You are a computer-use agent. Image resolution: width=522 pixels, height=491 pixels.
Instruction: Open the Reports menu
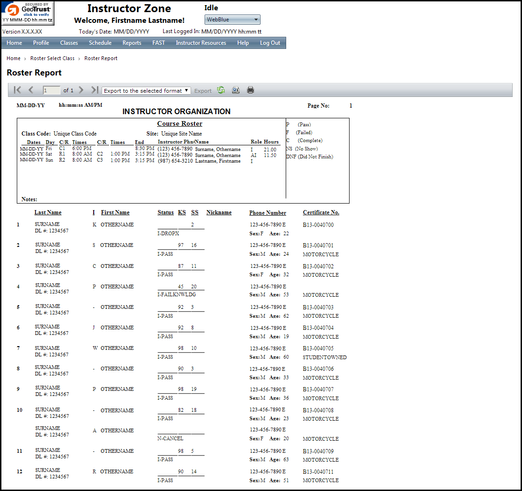[x=132, y=43]
